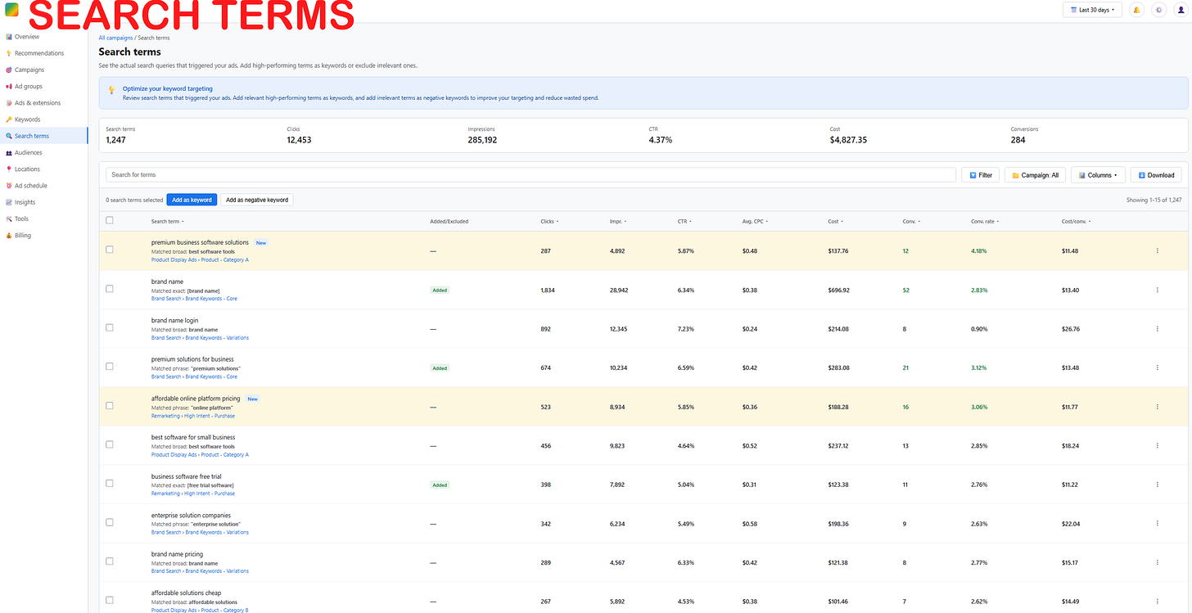This screenshot has width=1192, height=613.
Task: Open row menu for brand name pricing
Action: coord(1157,562)
